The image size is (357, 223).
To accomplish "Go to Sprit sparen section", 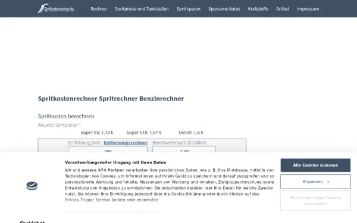I will coord(188,9).
